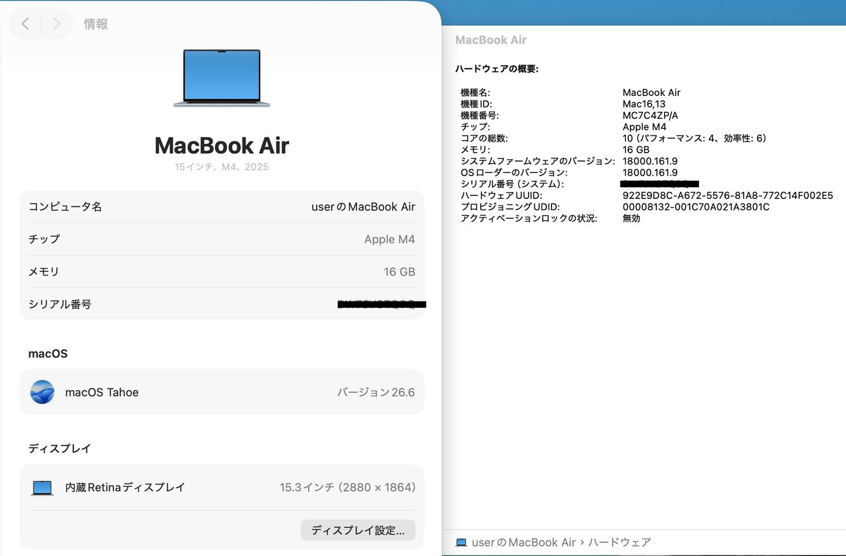Click the メモリ row label in settings
846x556 pixels.
[x=44, y=272]
